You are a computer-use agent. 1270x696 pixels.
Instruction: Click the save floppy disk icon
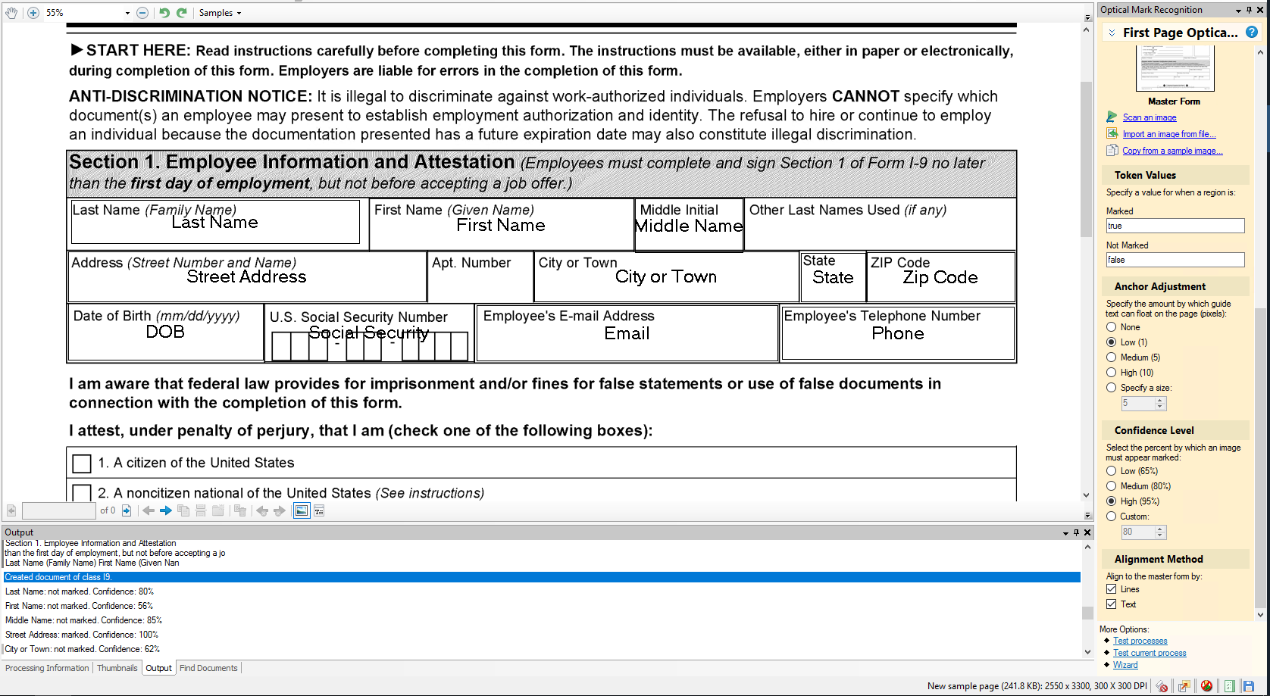(1249, 686)
